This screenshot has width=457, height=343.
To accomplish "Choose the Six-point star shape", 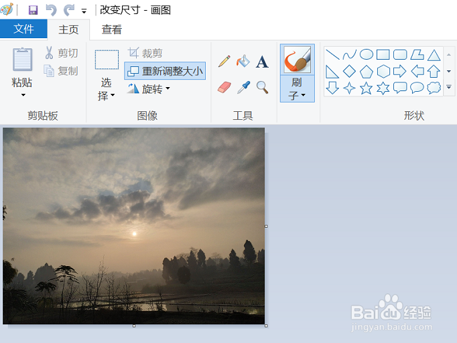I will point(383,88).
